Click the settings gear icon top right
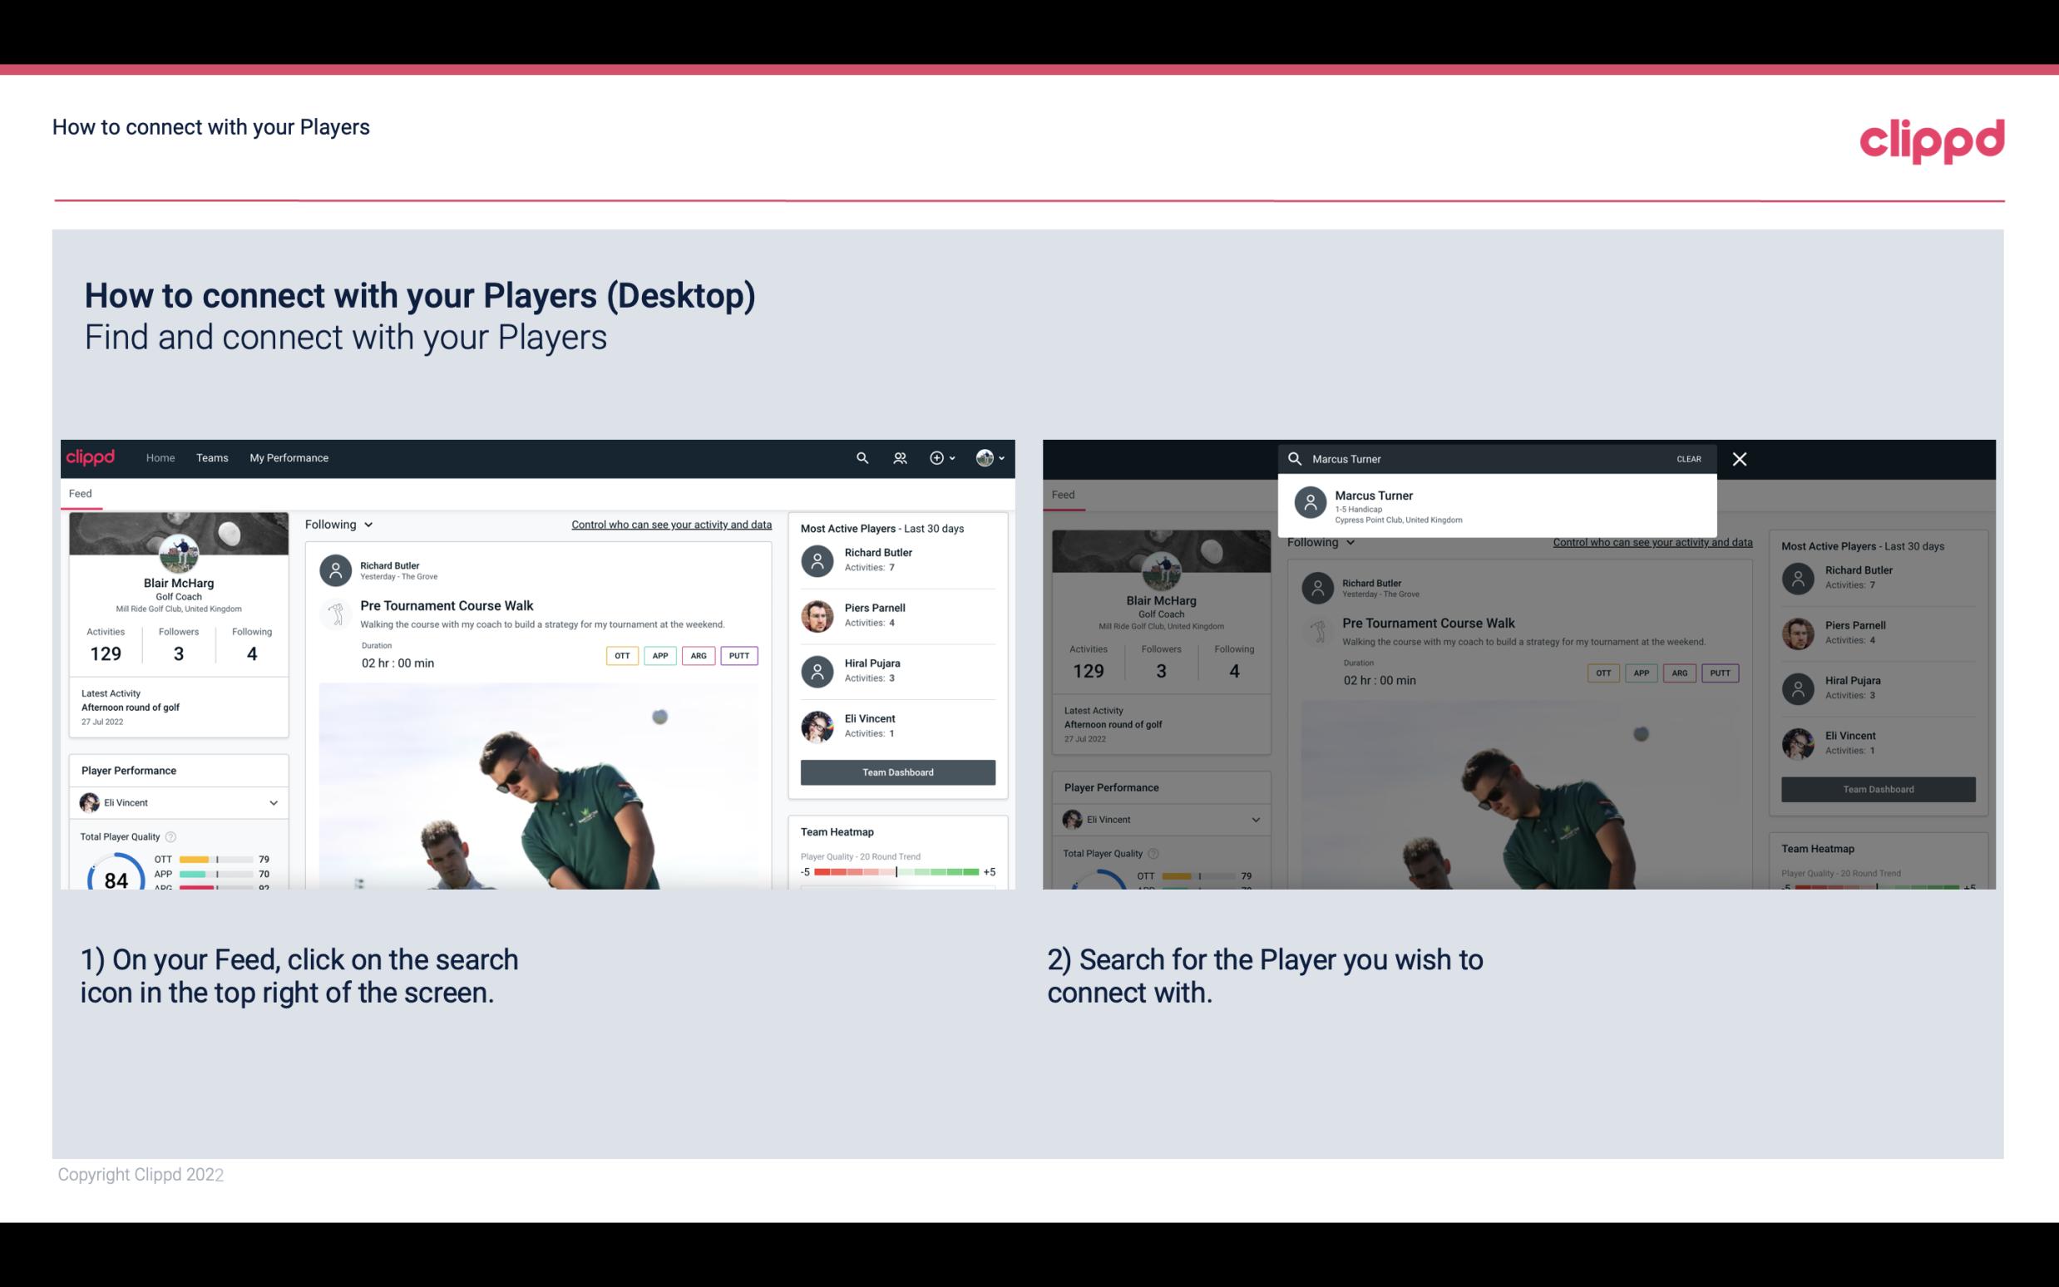Image resolution: width=2059 pixels, height=1287 pixels. click(x=936, y=458)
